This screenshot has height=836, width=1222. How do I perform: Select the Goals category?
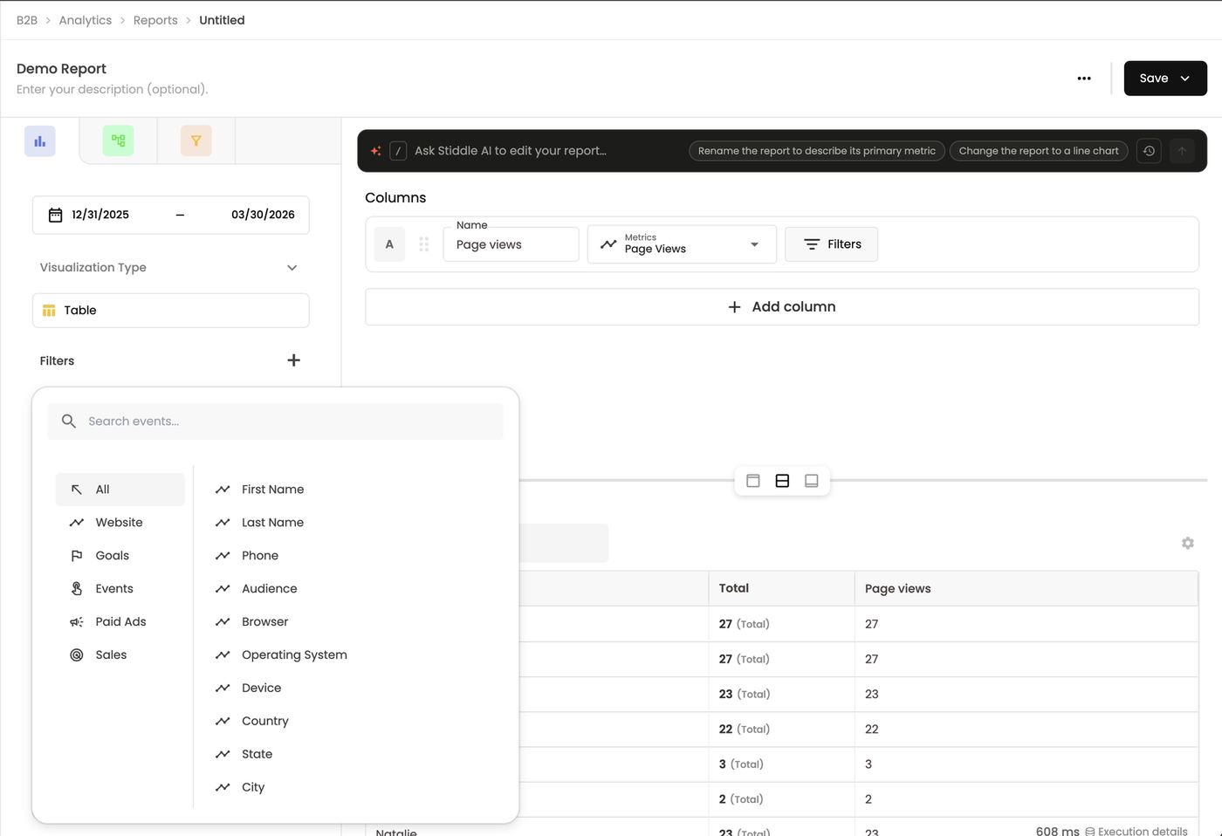click(120, 556)
